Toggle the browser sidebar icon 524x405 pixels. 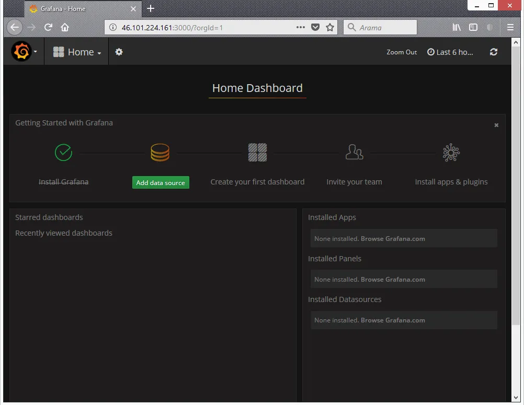tap(473, 27)
